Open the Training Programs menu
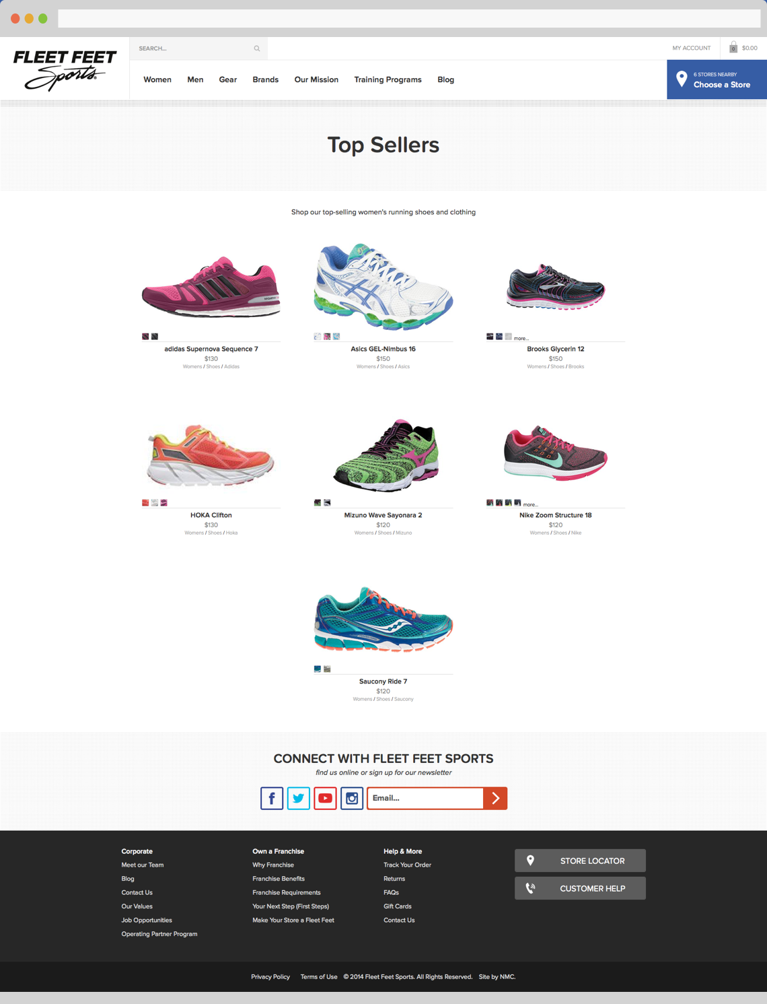The height and width of the screenshot is (1004, 767). pyautogui.click(x=388, y=79)
